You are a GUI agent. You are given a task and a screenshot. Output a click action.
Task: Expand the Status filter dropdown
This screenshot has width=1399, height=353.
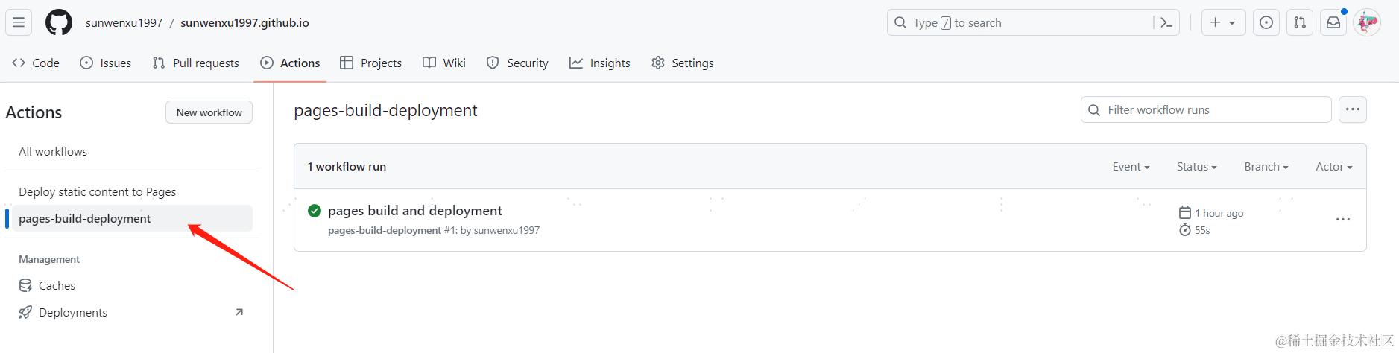[x=1196, y=167]
